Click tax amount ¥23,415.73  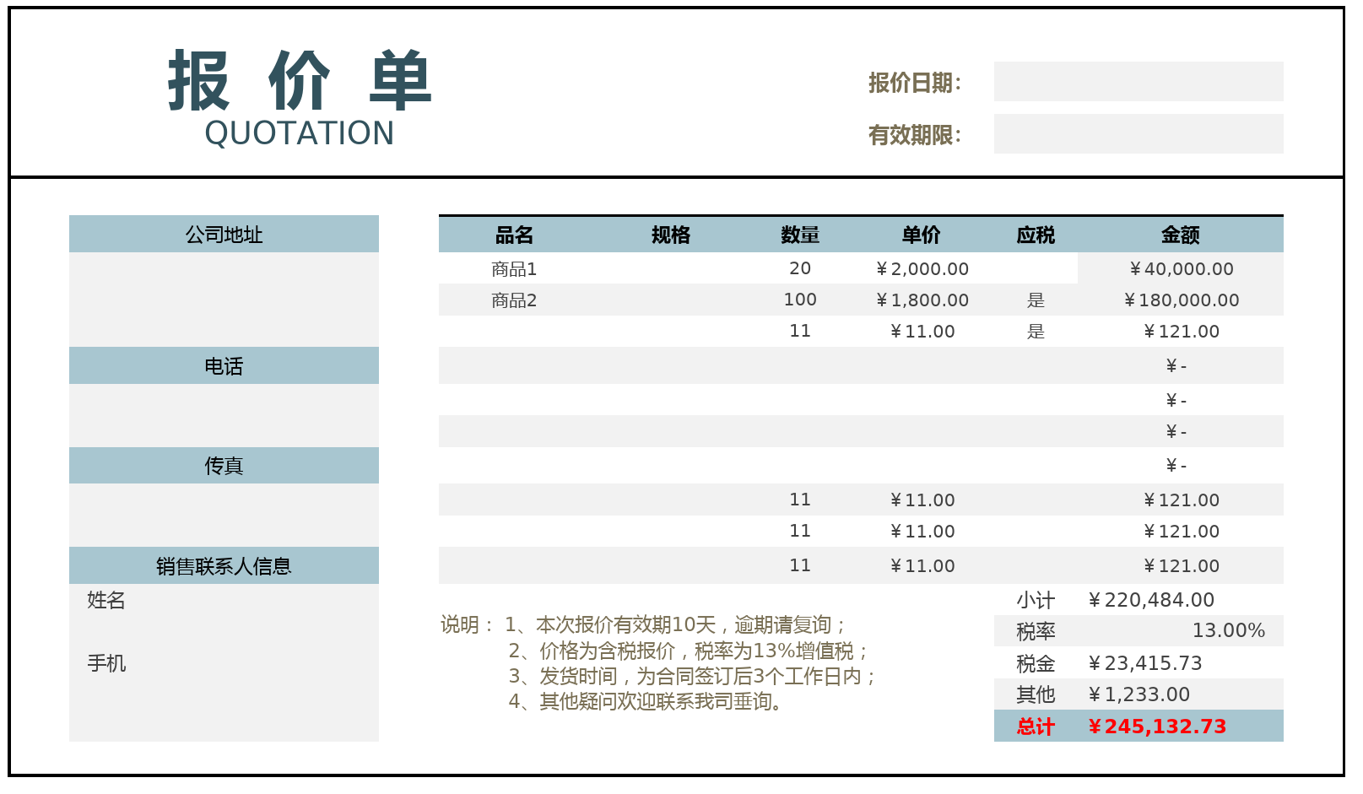click(x=1144, y=663)
